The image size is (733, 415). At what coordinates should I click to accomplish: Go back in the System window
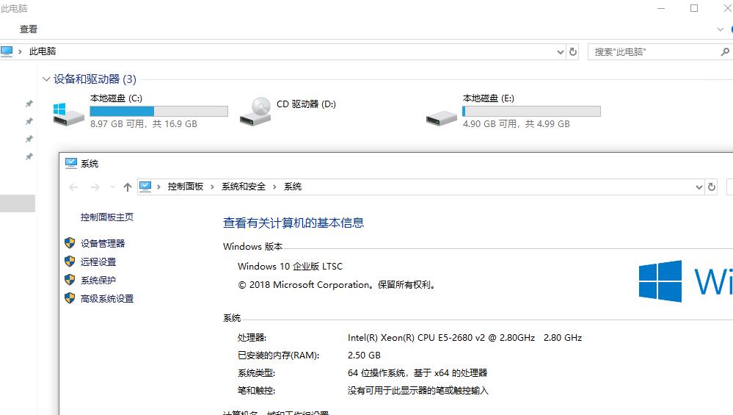click(x=73, y=187)
